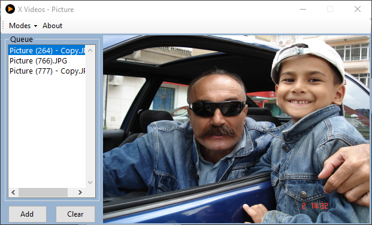372x225 pixels.
Task: Select Picture (777) - Copy.JPG in queue
Action: (x=47, y=71)
